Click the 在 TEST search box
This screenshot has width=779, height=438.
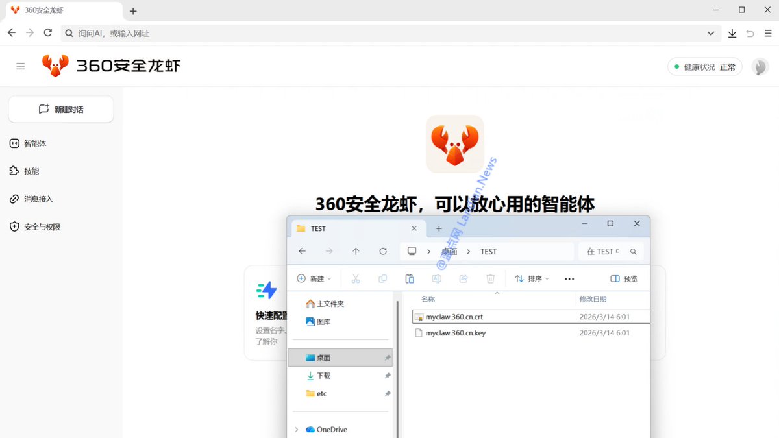[611, 251]
